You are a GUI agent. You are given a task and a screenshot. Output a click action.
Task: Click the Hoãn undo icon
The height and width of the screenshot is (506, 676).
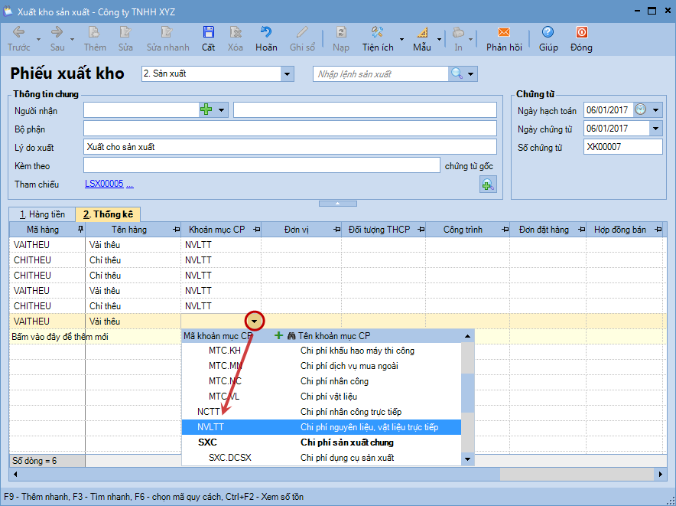[x=266, y=33]
